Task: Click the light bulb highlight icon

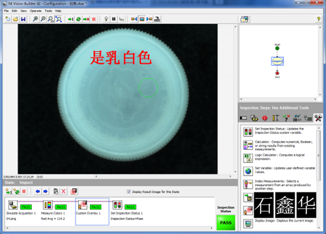Action: pyautogui.click(x=106, y=19)
